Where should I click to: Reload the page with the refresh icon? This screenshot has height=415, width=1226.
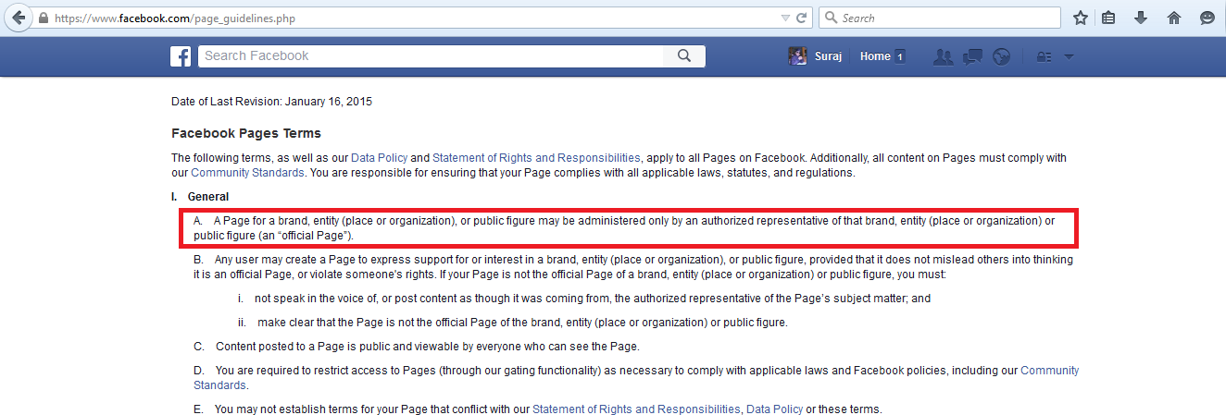coord(802,18)
